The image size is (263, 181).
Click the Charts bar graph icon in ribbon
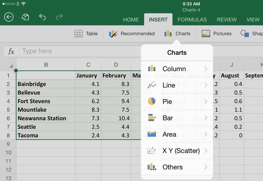tap(168, 34)
